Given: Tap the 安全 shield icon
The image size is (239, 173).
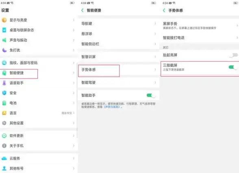Looking at the screenshot, I should pos(4,93).
